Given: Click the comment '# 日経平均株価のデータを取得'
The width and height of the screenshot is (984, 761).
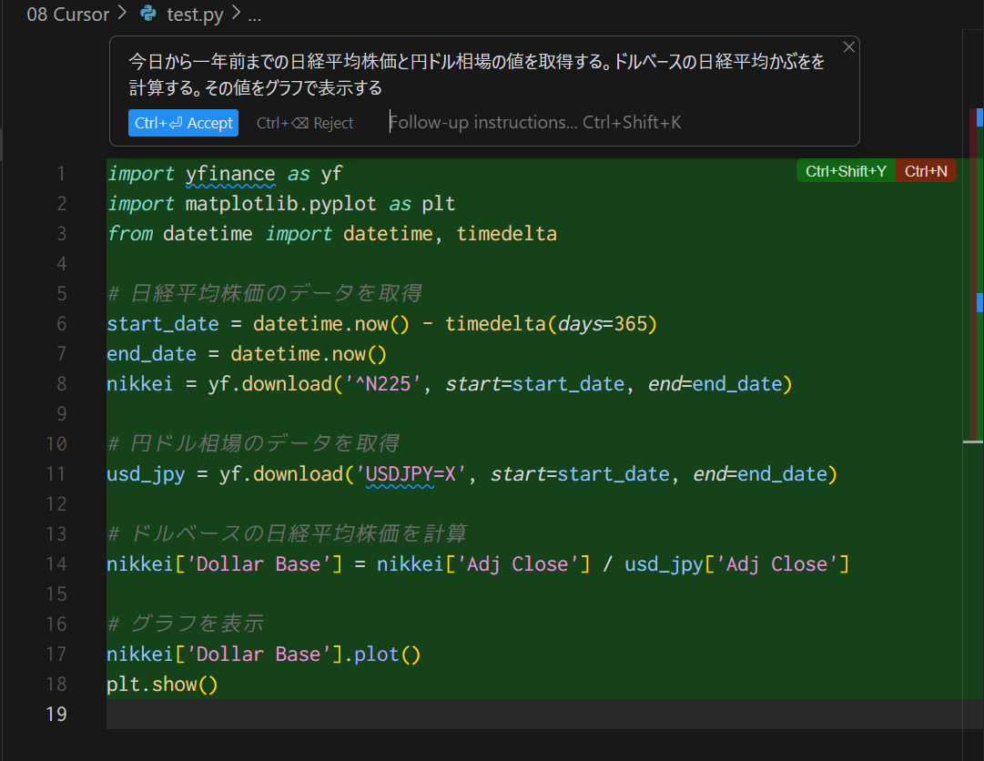Looking at the screenshot, I should 264,293.
